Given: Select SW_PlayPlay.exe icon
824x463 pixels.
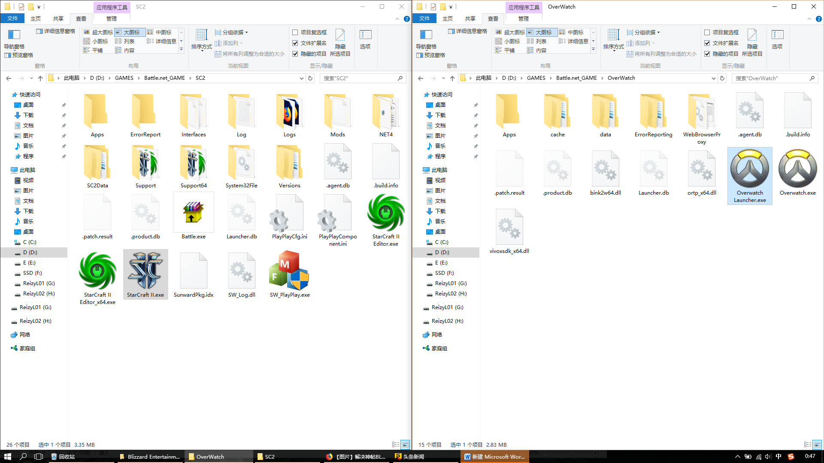Looking at the screenshot, I should coord(290,274).
